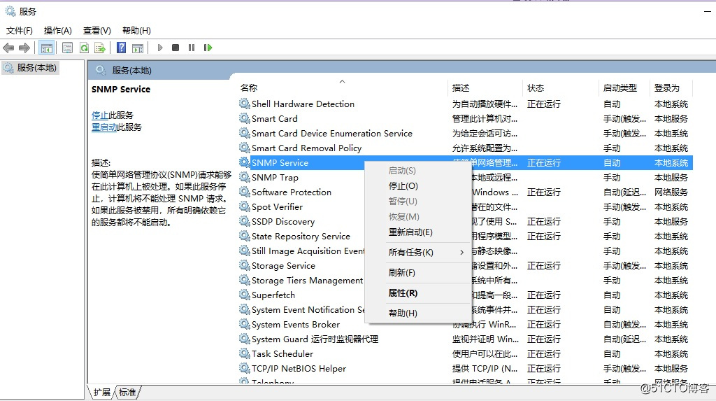Click gear icon beside System Events Broker
This screenshot has width=716, height=401.
[244, 324]
